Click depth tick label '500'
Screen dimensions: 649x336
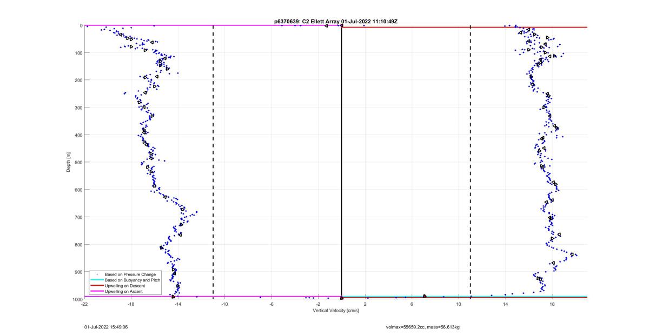click(78, 162)
